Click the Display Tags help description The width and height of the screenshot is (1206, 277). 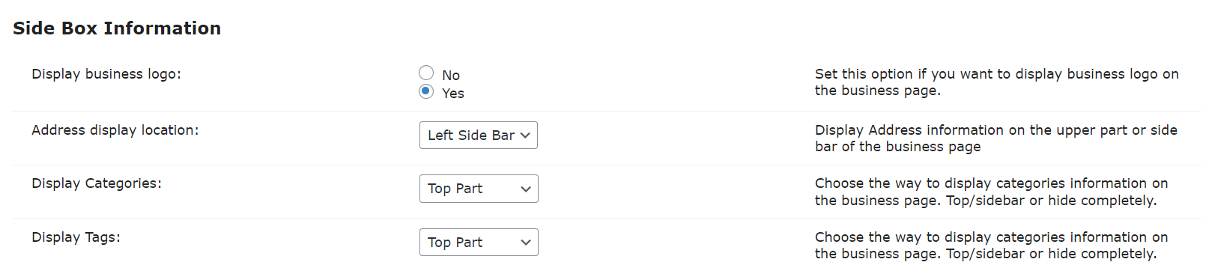(992, 246)
